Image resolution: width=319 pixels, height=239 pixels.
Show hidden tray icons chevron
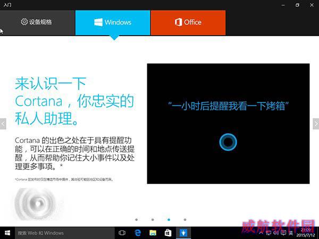[261, 233]
